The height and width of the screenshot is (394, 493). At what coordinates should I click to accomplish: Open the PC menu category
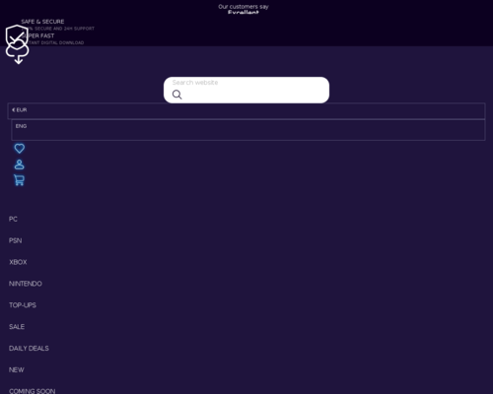(13, 219)
